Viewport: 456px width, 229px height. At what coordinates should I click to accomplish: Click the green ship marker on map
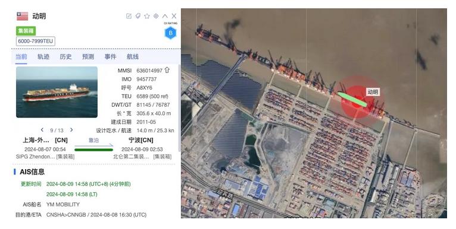point(352,100)
